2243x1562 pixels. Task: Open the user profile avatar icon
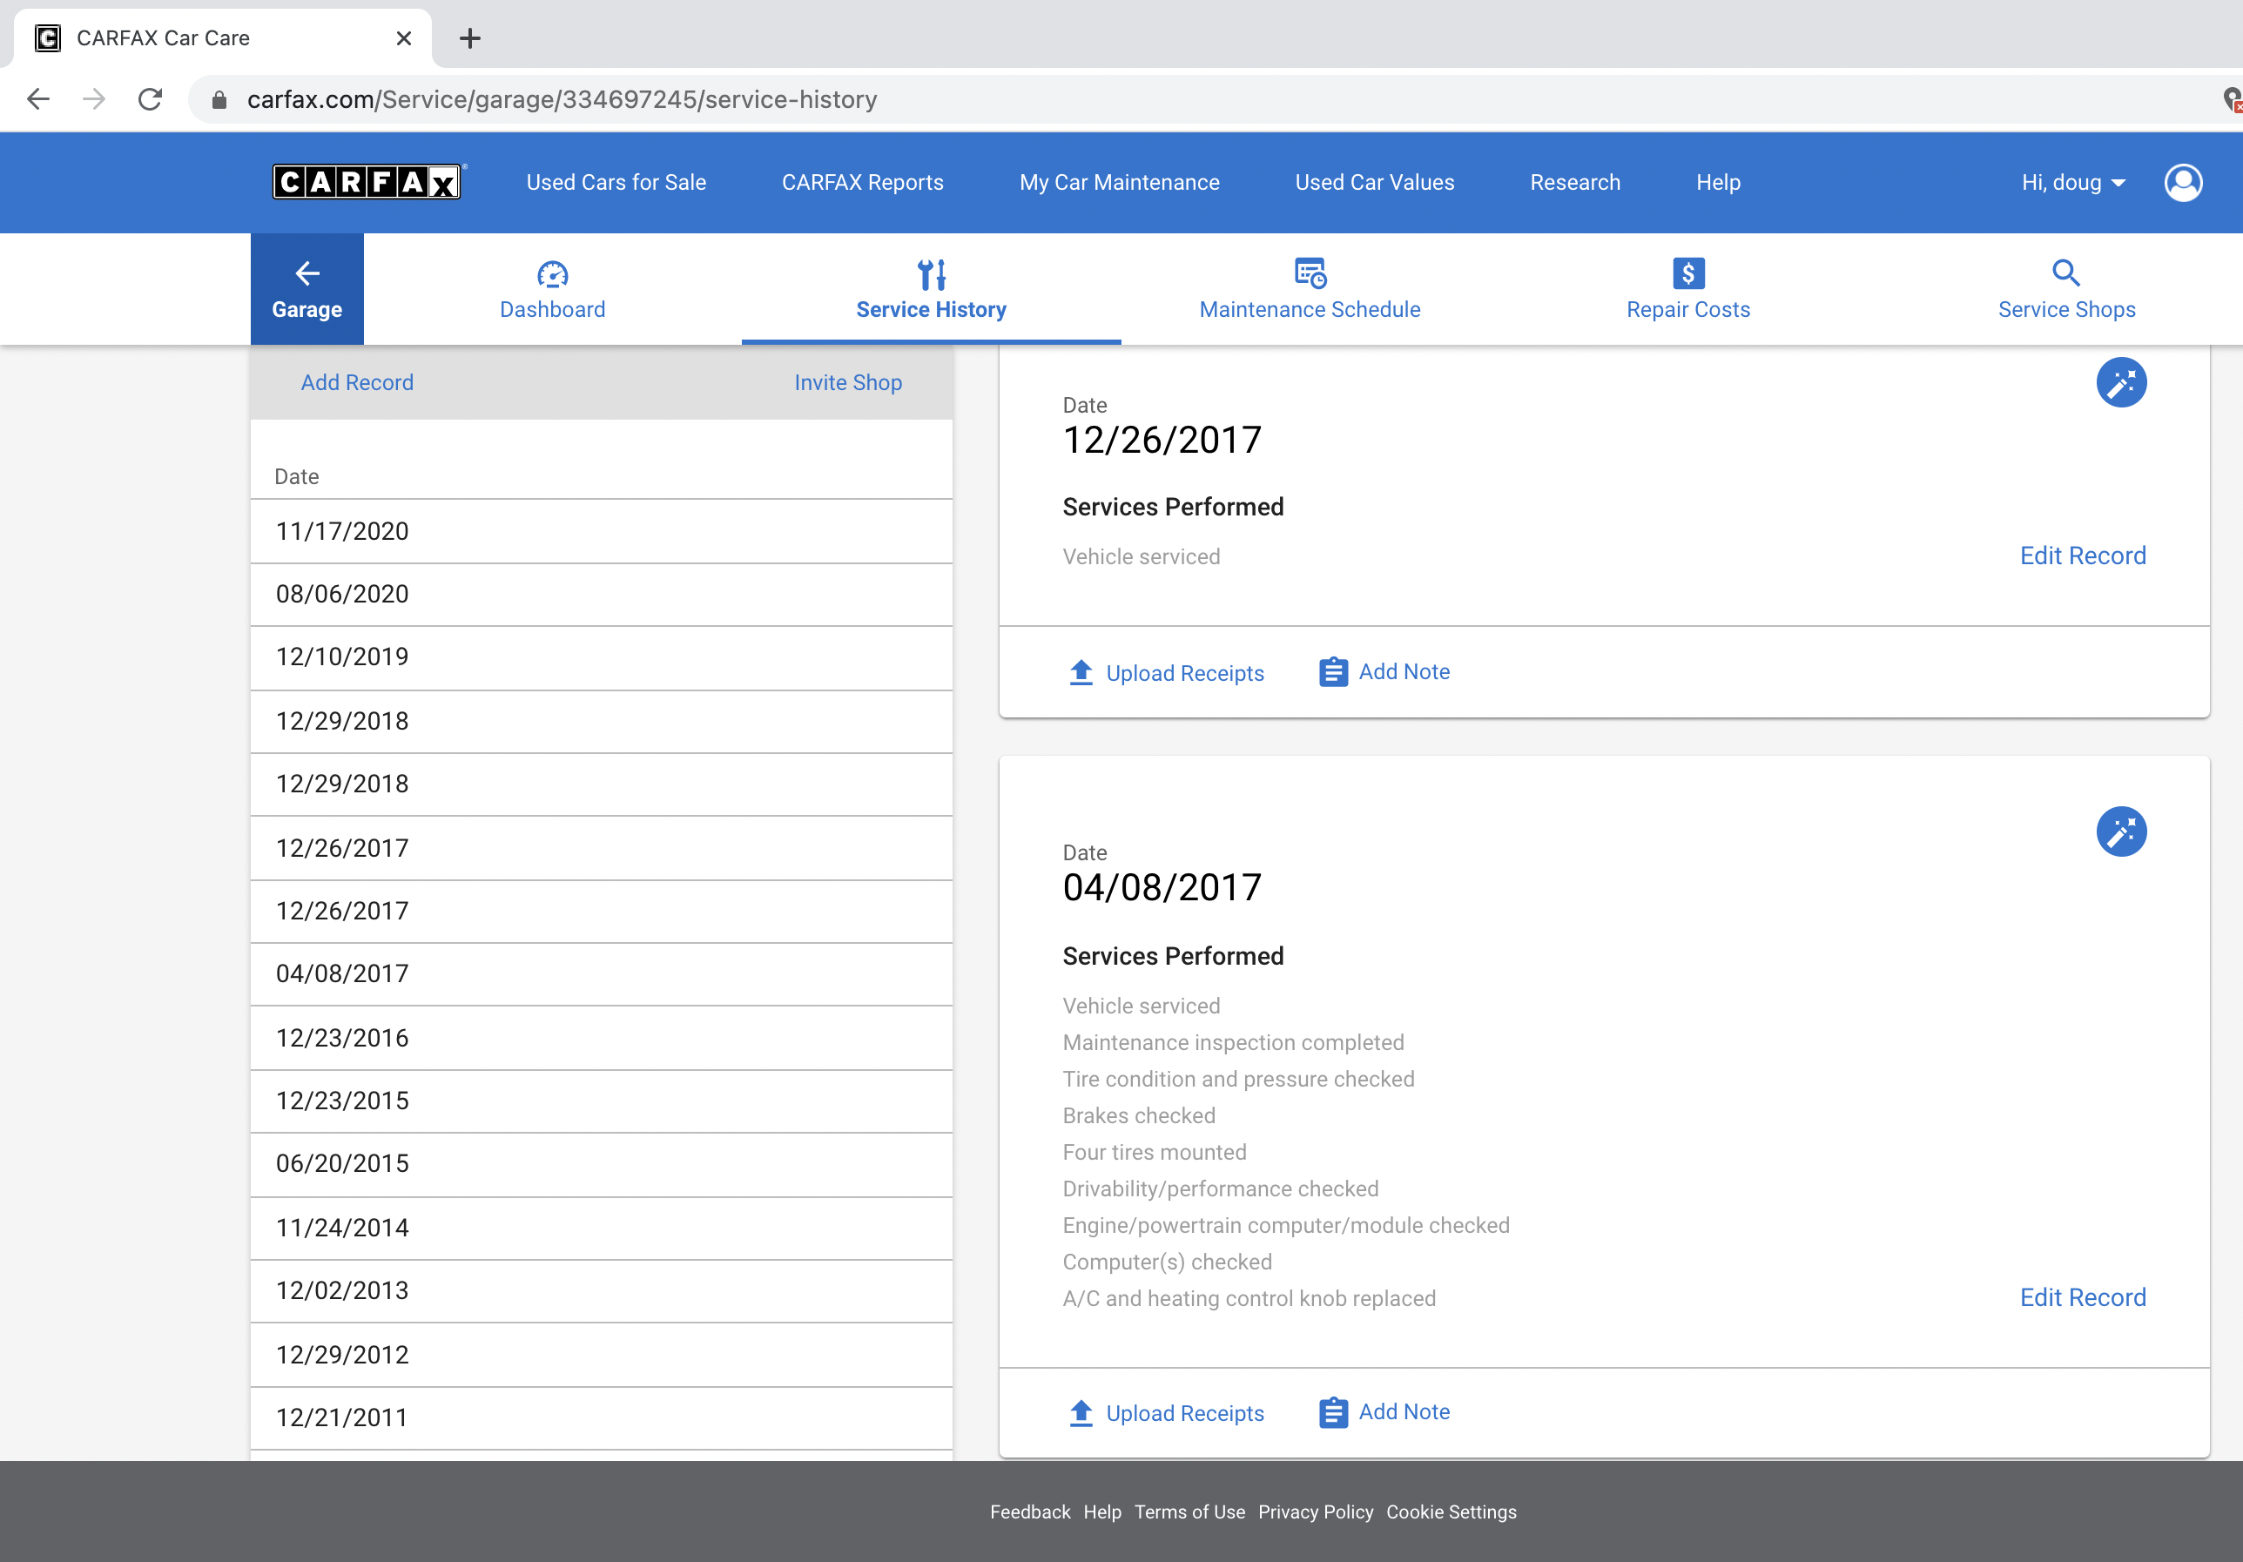(2182, 183)
